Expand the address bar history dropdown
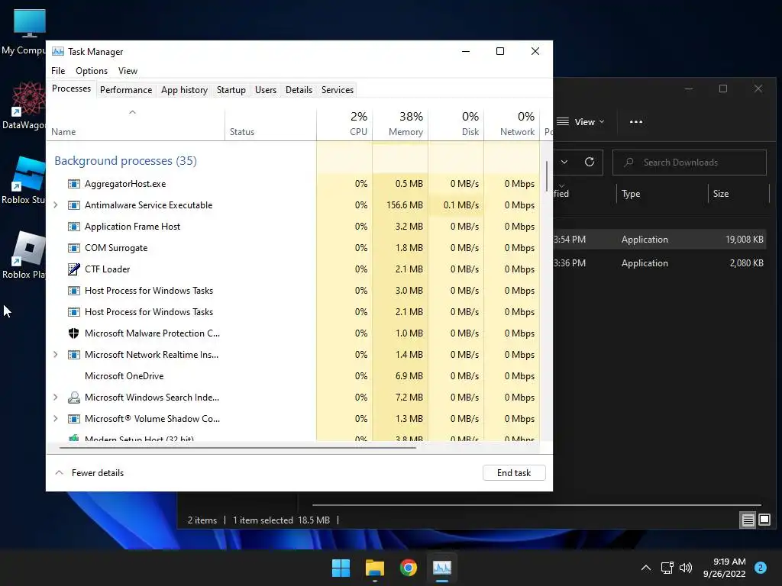The height and width of the screenshot is (586, 782). tap(564, 162)
